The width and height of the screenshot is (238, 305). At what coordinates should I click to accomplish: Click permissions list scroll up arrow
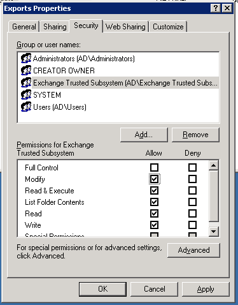[214, 165]
